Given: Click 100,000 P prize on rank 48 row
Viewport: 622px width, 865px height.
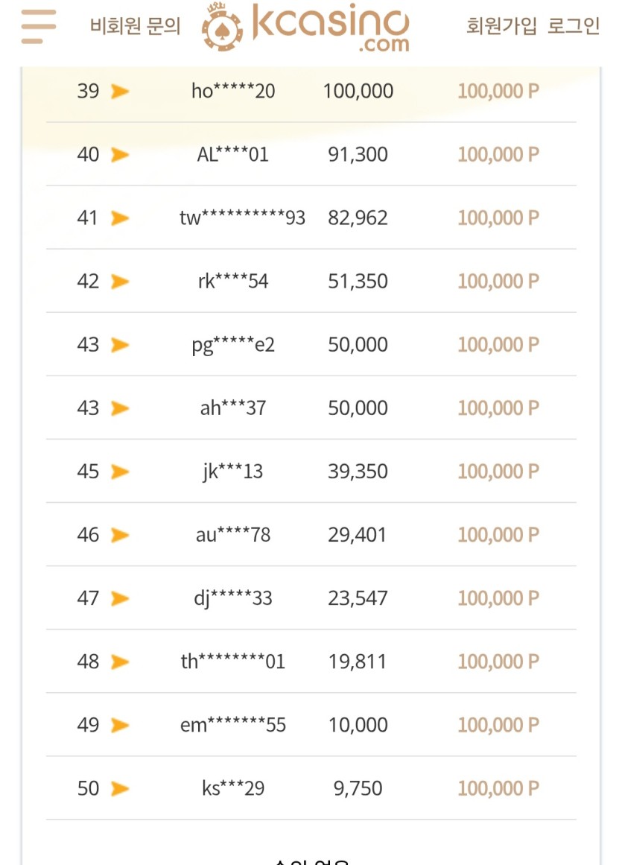Looking at the screenshot, I should (x=498, y=662).
